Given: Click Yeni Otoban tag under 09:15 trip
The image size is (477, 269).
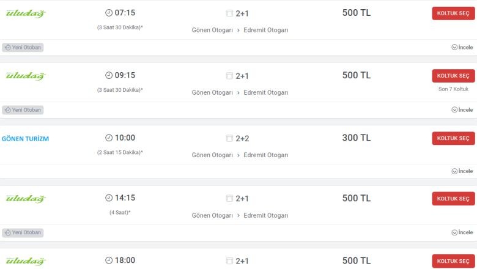Looking at the screenshot, I should (23, 110).
